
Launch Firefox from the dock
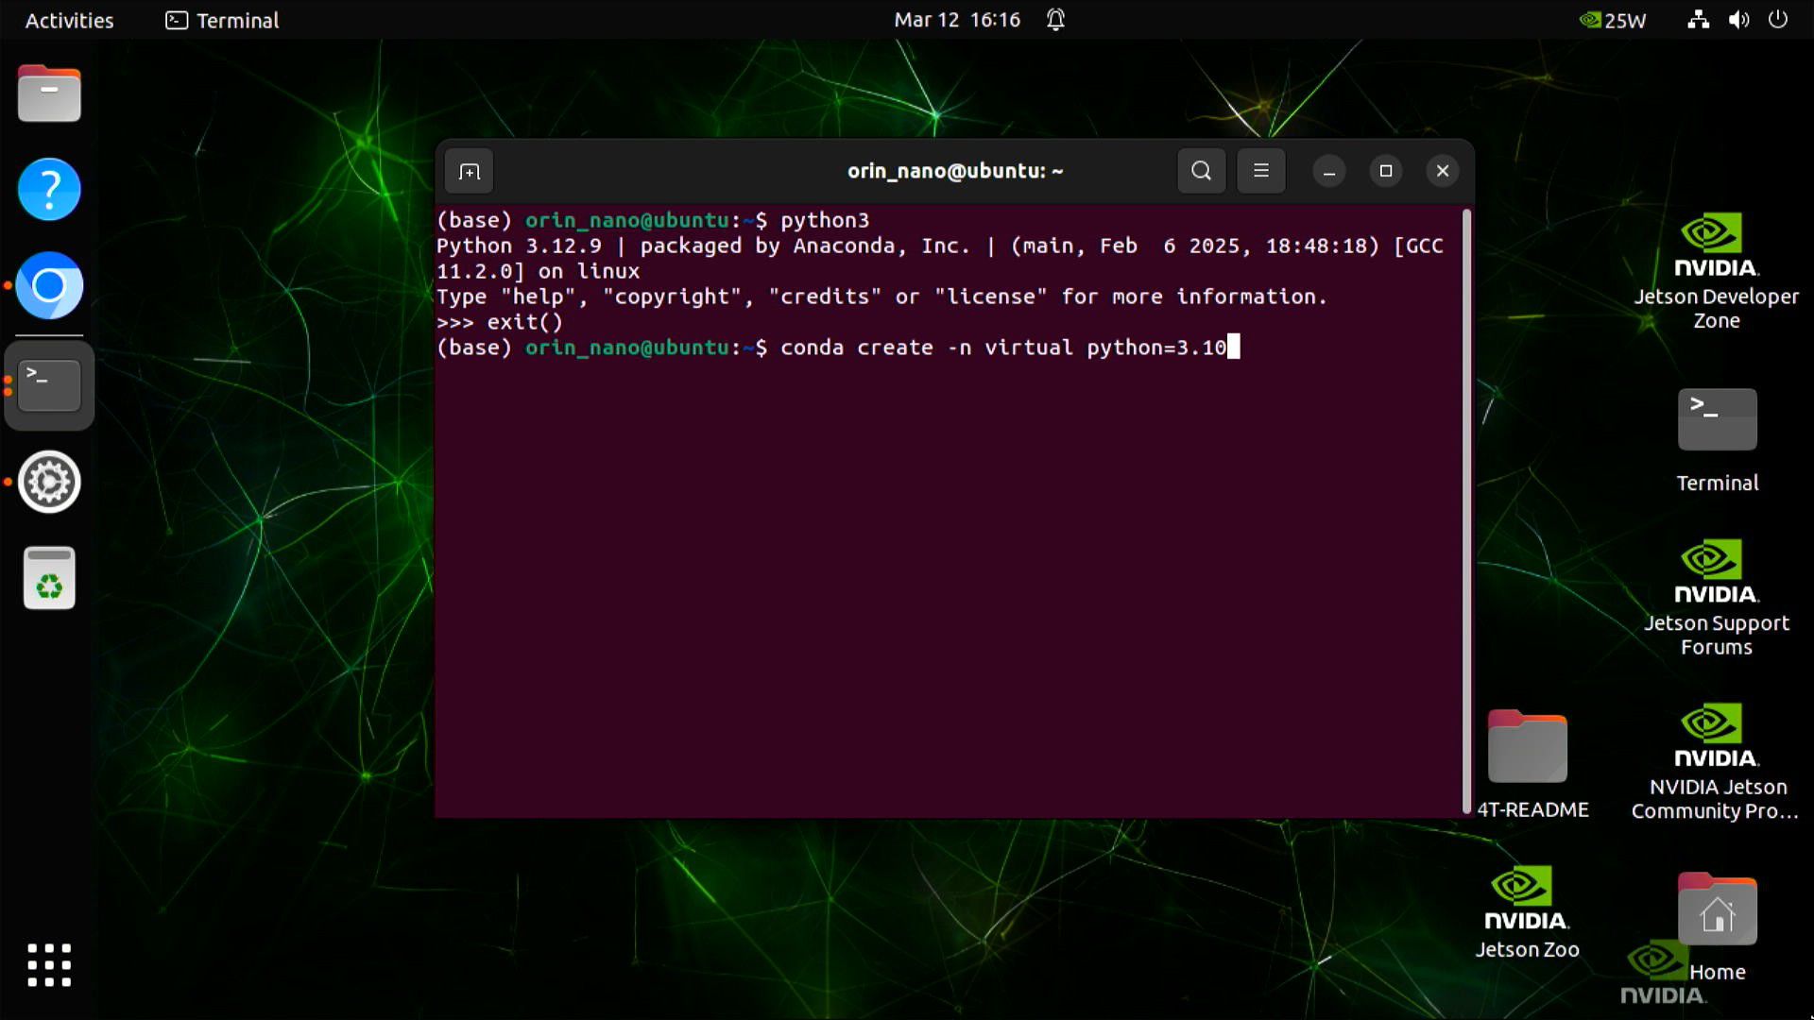pos(48,285)
